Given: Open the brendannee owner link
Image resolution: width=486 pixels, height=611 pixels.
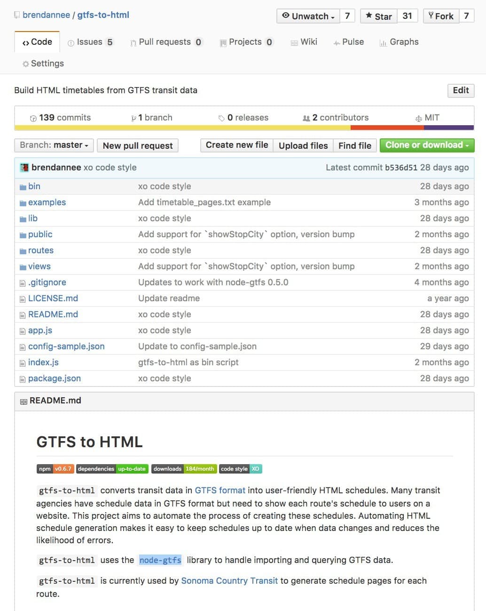Looking at the screenshot, I should pyautogui.click(x=46, y=15).
